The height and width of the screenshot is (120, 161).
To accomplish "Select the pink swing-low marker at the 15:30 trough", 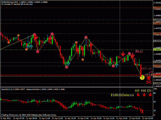I will [66, 67].
